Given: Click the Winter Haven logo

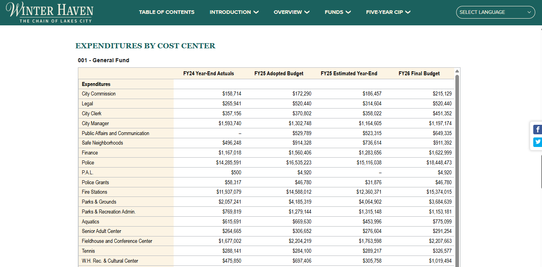Looking at the screenshot, I should (x=50, y=13).
